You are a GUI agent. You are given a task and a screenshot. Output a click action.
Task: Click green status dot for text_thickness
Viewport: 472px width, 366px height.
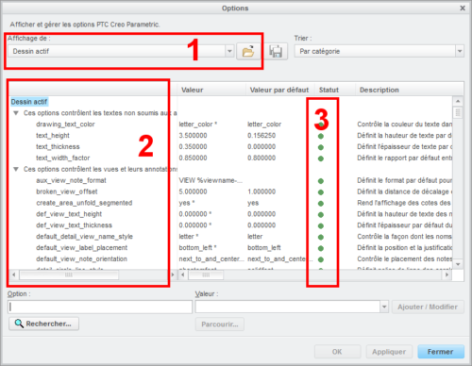[x=321, y=147]
